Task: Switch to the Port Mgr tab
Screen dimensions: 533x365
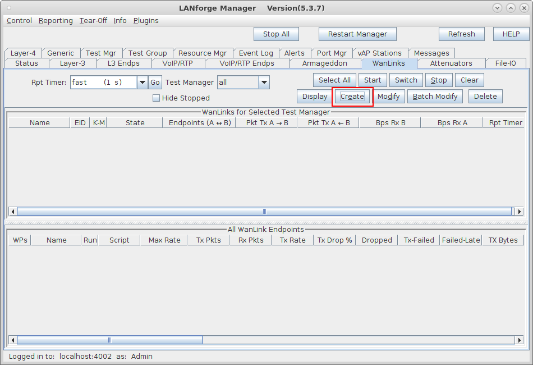Action: click(332, 53)
